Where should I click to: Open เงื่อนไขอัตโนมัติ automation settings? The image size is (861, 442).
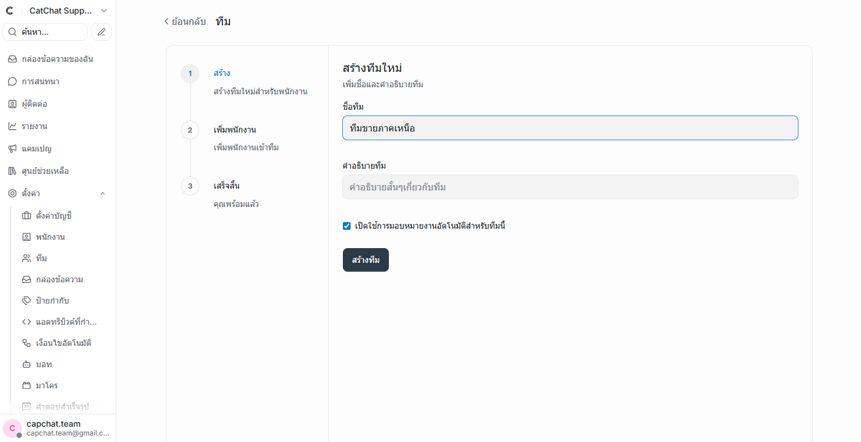[x=63, y=343]
